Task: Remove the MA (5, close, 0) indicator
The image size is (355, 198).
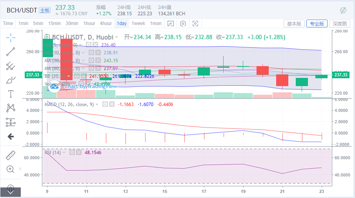Action: coord(95,45)
